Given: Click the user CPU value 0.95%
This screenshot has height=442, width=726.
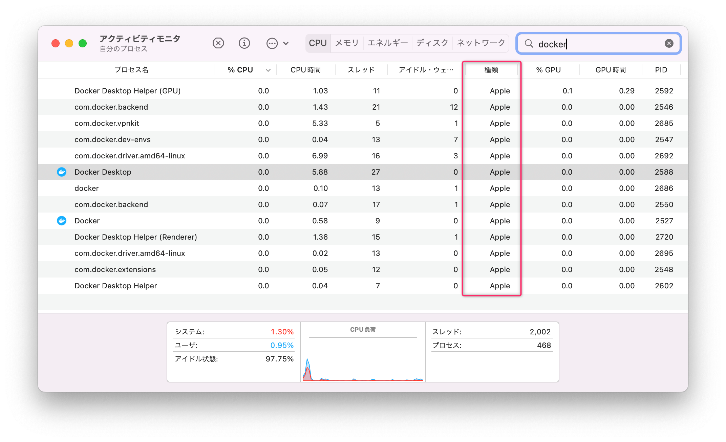Looking at the screenshot, I should pos(282,345).
